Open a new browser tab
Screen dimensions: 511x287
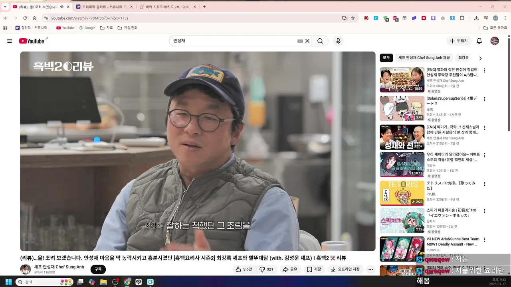(x=204, y=7)
